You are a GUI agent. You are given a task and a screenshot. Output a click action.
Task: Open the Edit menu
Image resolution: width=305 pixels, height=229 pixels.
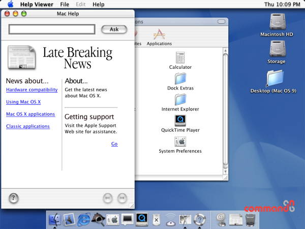pyautogui.click(x=80, y=4)
